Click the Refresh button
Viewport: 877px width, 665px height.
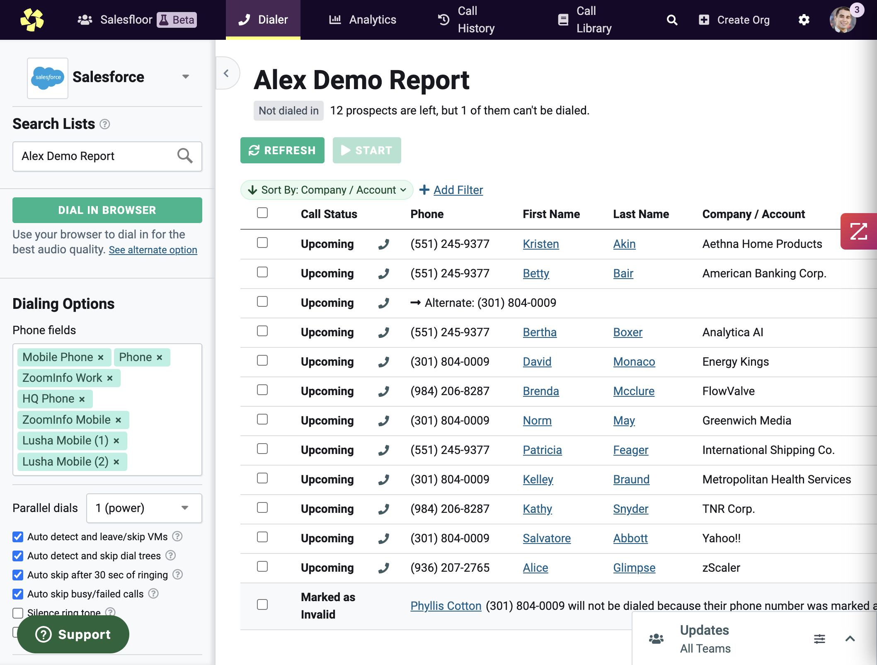pos(282,150)
